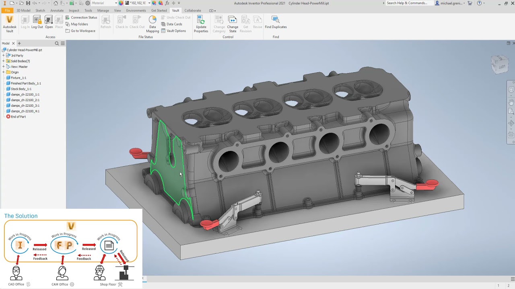Switch to the 3D Model tab
The width and height of the screenshot is (515, 289).
coord(23,10)
